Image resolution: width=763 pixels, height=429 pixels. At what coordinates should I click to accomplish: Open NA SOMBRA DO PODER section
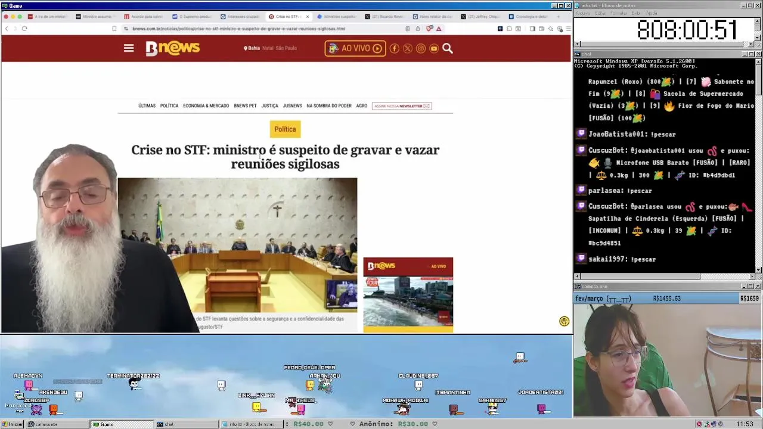(329, 106)
